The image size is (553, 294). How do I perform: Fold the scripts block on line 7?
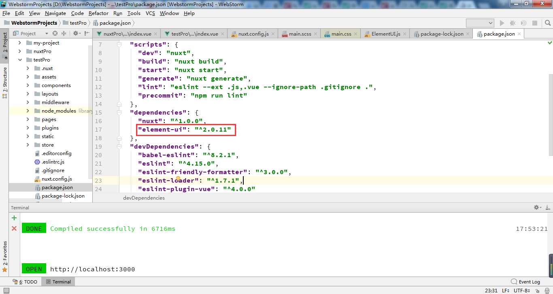119,45
